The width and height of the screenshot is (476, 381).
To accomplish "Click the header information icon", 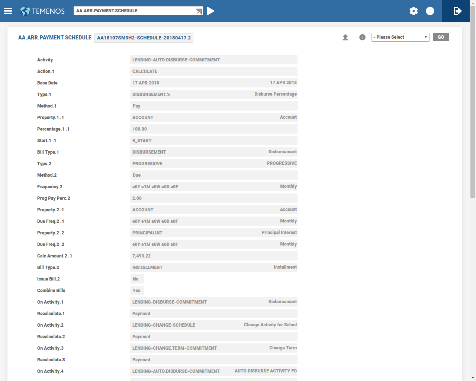I will pos(430,11).
